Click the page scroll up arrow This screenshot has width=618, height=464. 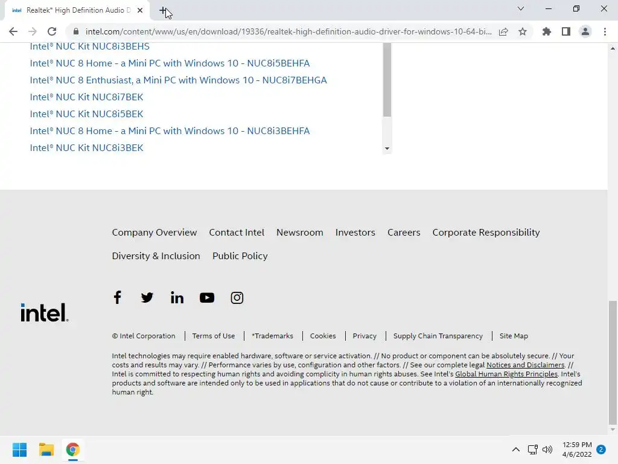coord(613,48)
